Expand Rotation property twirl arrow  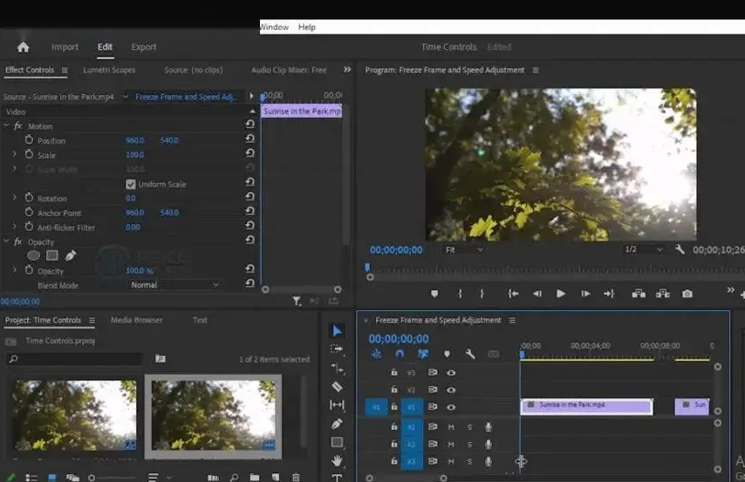[x=14, y=198]
